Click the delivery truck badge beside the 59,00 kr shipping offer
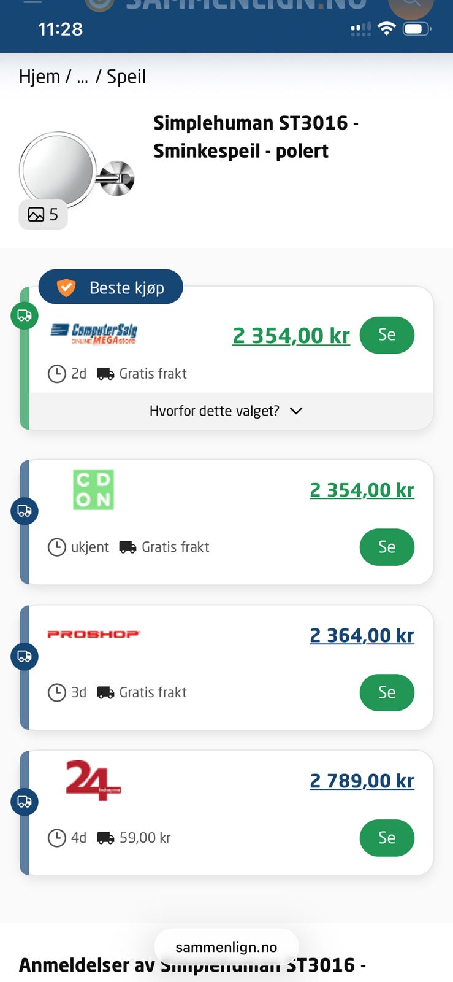This screenshot has height=982, width=453. [x=25, y=802]
